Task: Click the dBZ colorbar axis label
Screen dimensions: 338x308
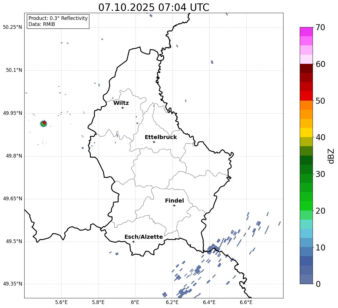Action: (x=331, y=156)
